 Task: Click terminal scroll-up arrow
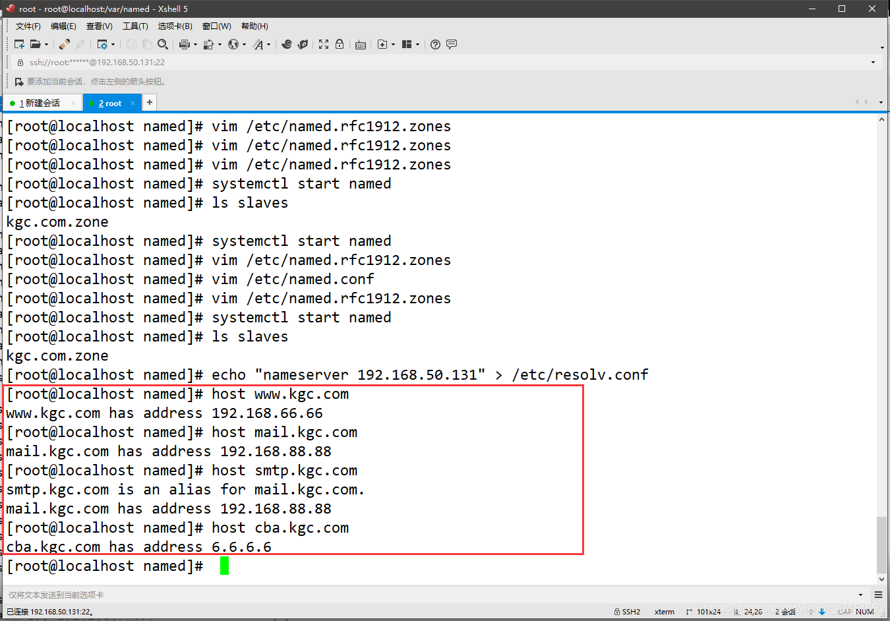(x=881, y=119)
